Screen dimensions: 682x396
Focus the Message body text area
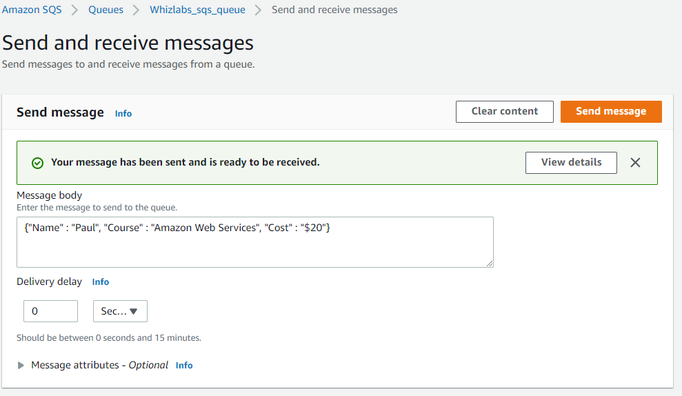(255, 242)
